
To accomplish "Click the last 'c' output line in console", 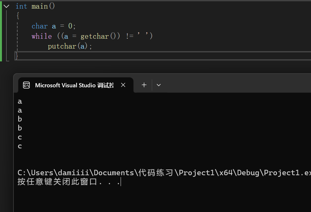I will click(x=20, y=146).
